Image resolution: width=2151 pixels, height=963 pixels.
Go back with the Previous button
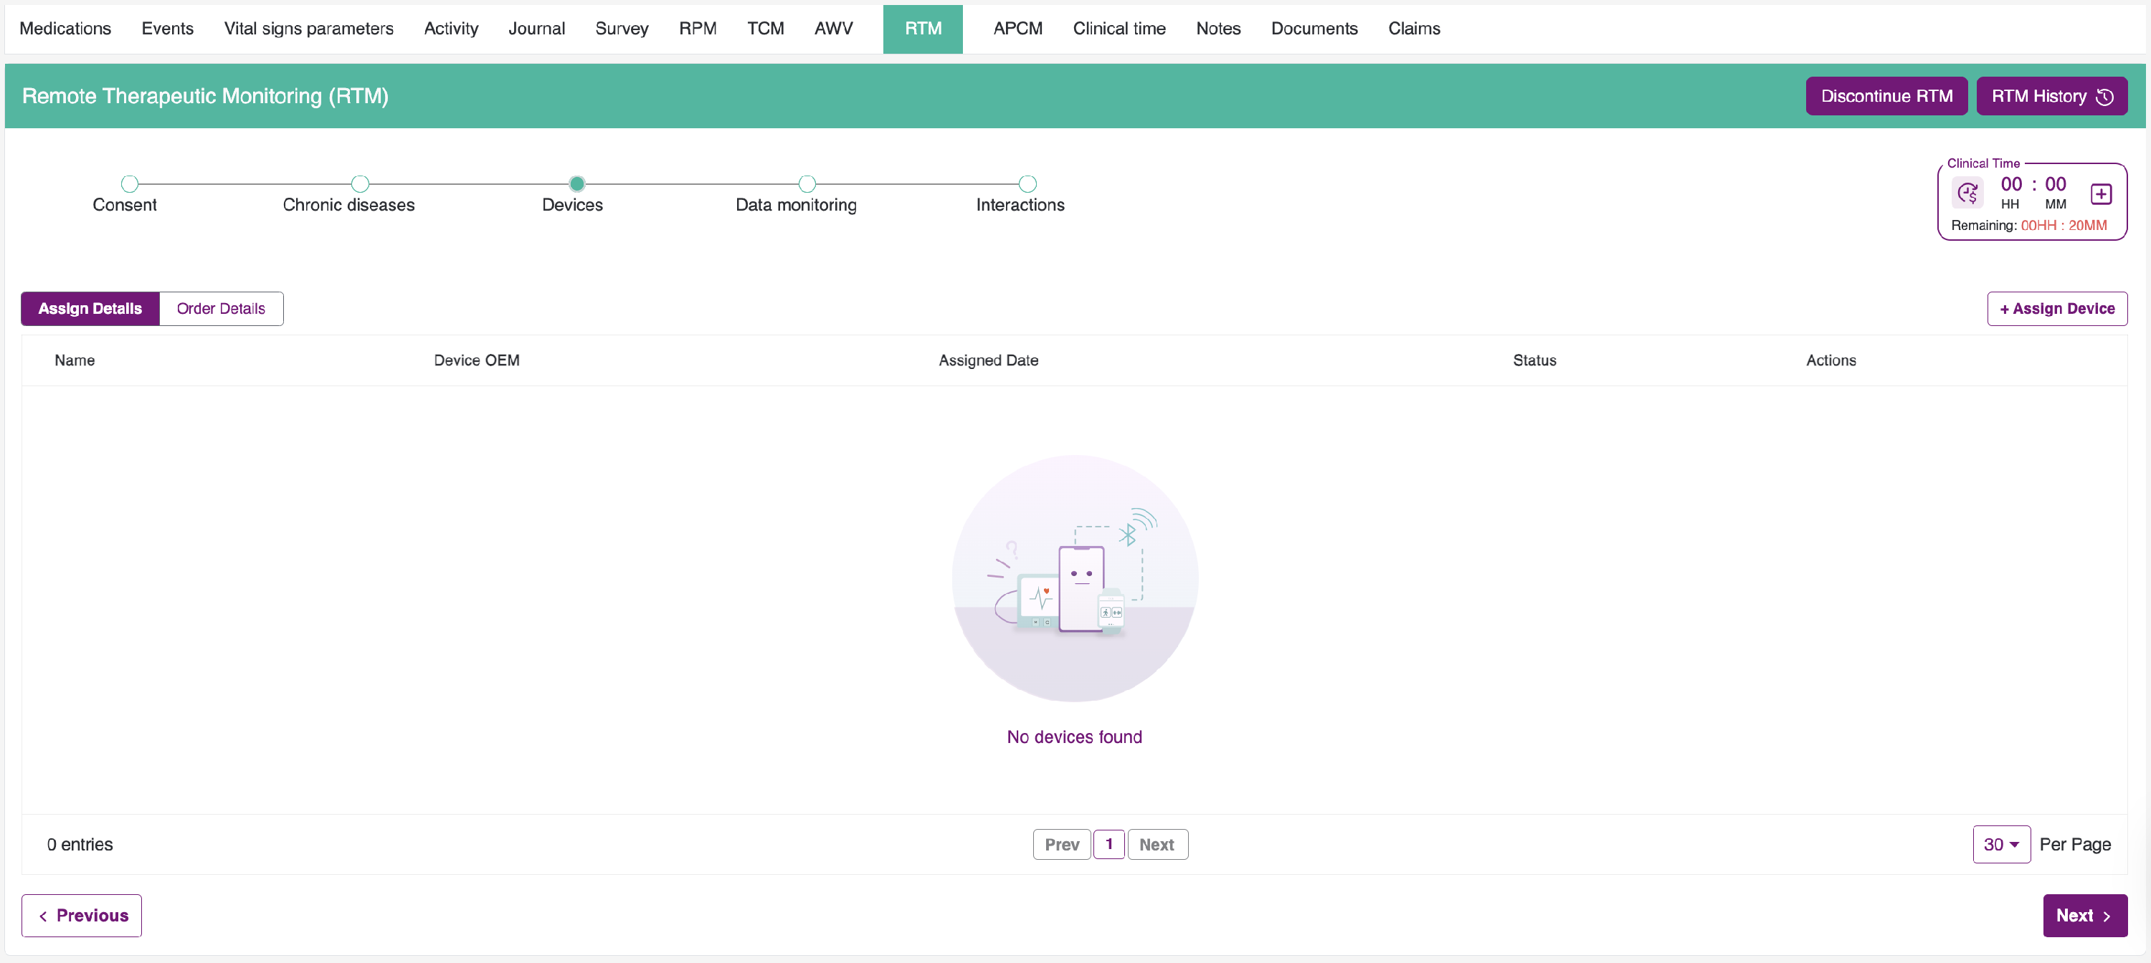pos(82,916)
